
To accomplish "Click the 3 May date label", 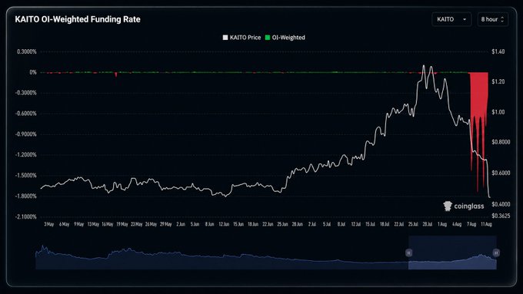I will (49, 224).
